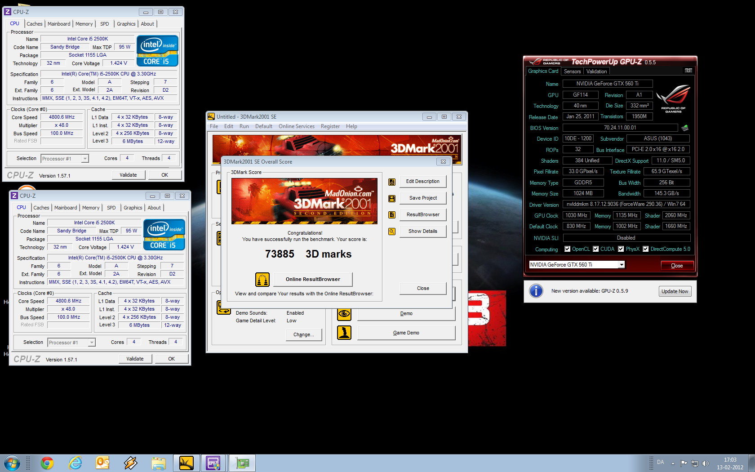Image resolution: width=755 pixels, height=472 pixels.
Task: Launch Google Chrome from taskbar
Action: pos(47,463)
